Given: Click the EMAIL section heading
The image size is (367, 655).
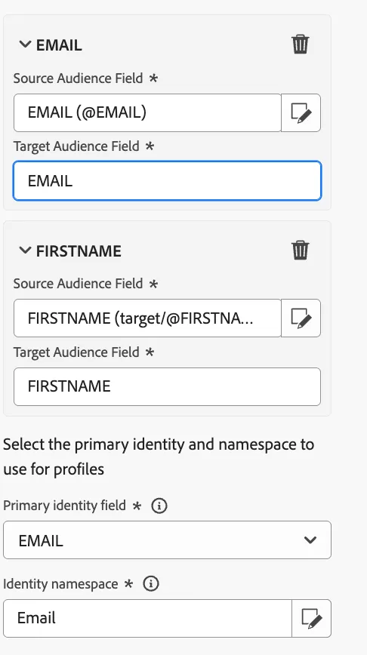Looking at the screenshot, I should 59,45.
